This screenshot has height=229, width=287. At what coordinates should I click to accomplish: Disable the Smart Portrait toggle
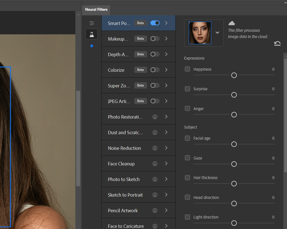click(x=155, y=23)
